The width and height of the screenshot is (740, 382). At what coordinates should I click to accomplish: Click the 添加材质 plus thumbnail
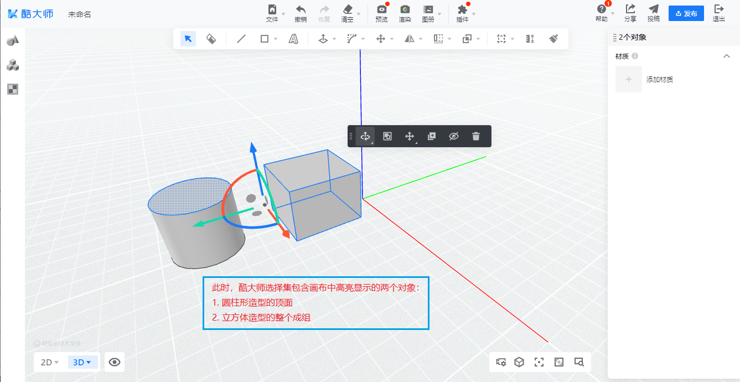(629, 79)
